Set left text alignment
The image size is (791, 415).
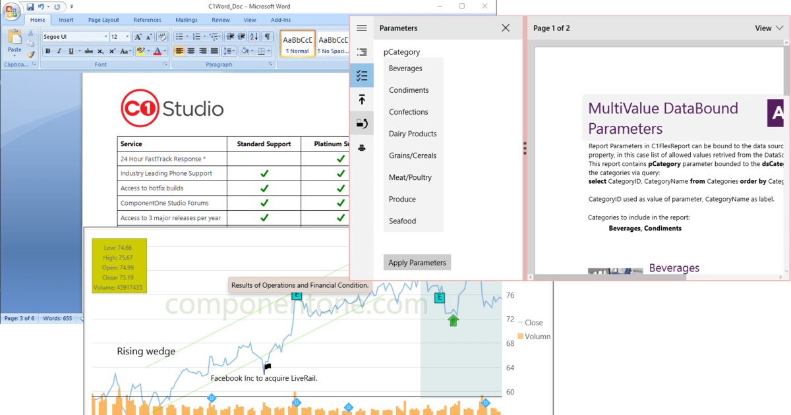pyautogui.click(x=180, y=51)
